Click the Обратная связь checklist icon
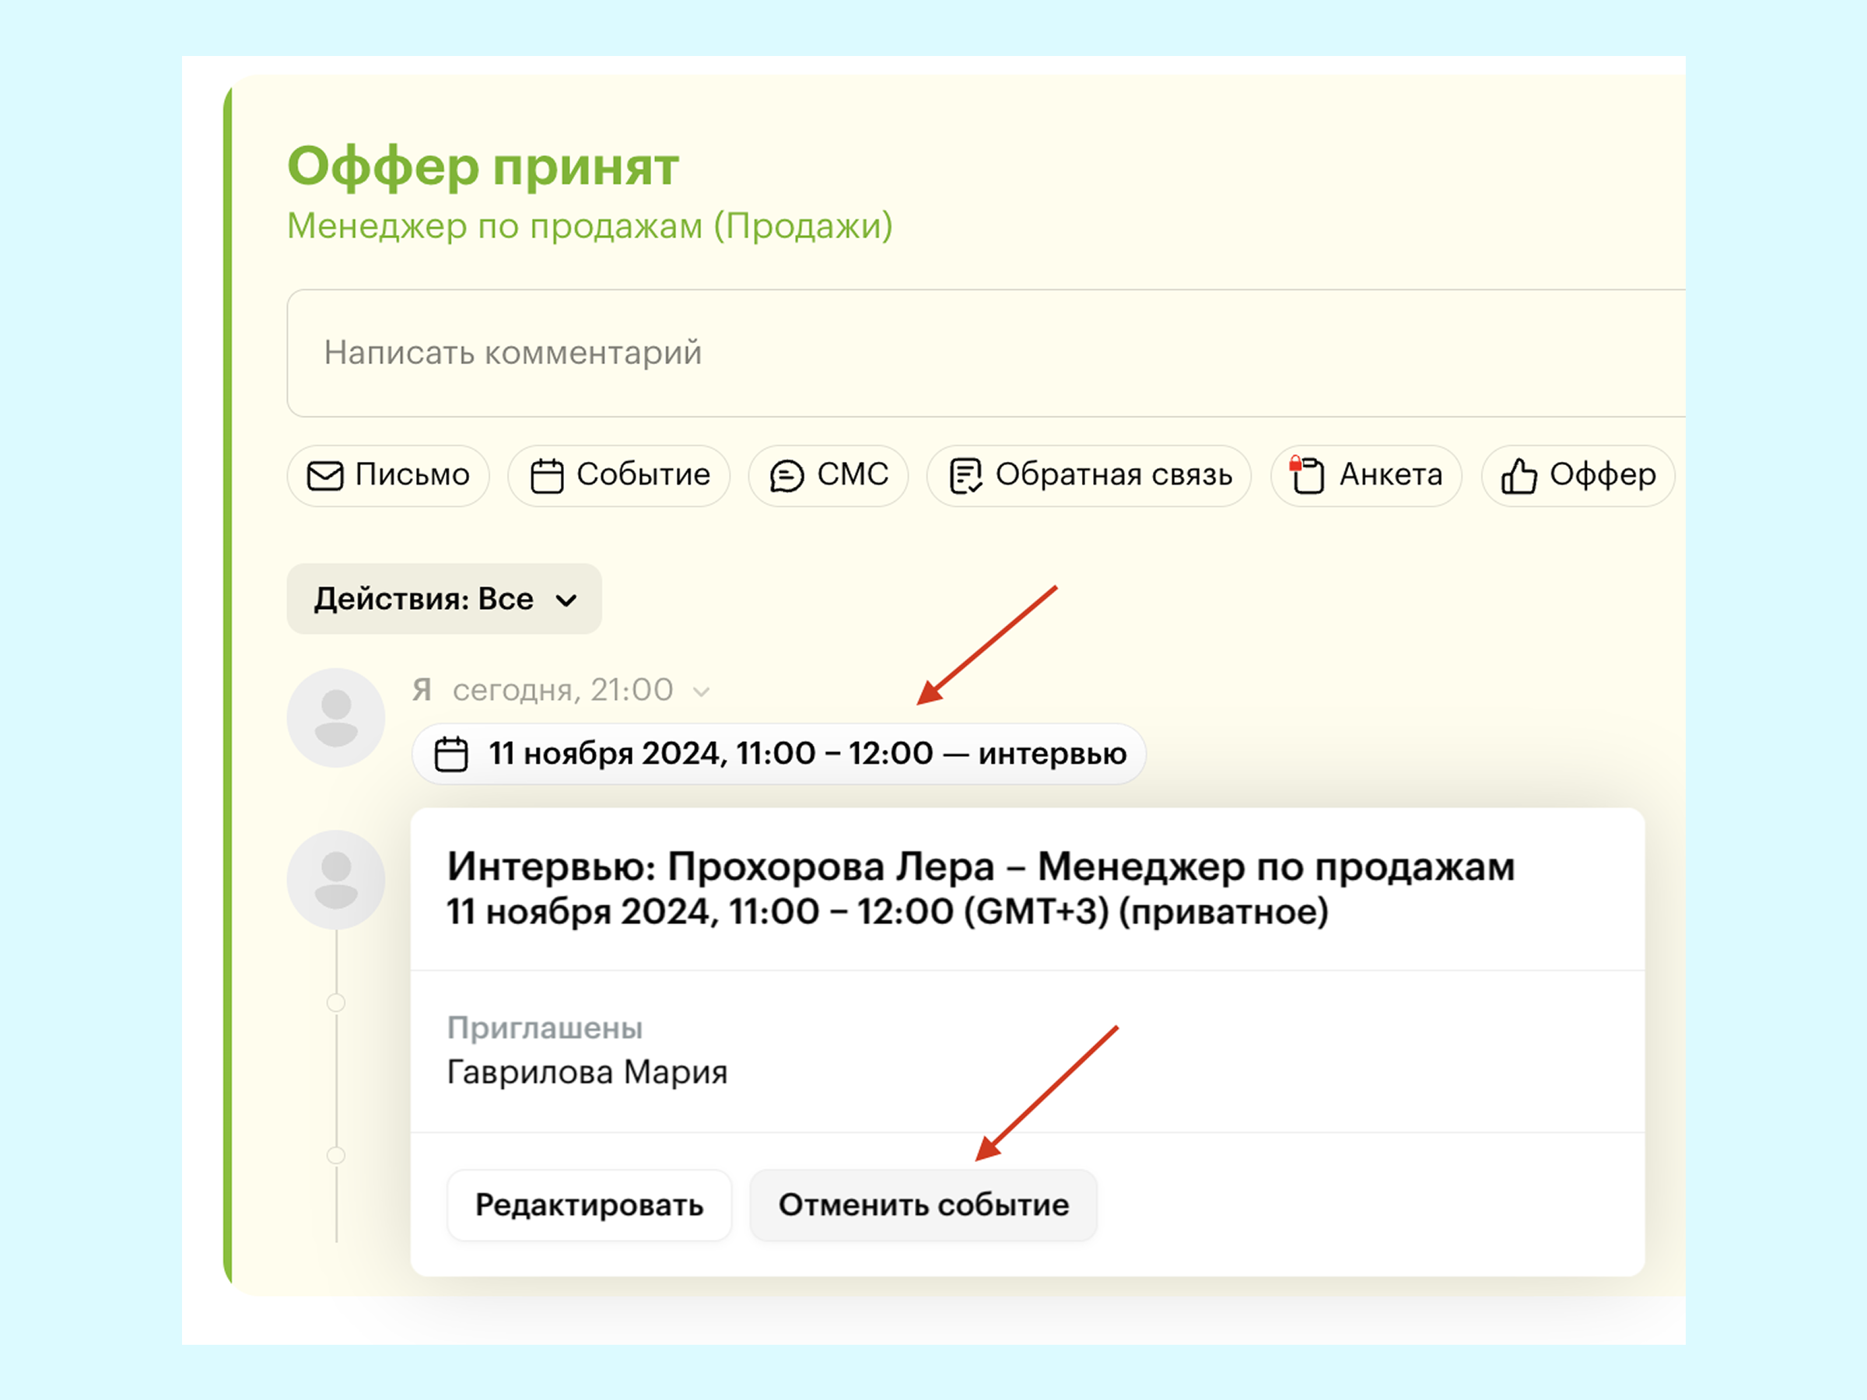This screenshot has height=1400, width=1867. (965, 476)
